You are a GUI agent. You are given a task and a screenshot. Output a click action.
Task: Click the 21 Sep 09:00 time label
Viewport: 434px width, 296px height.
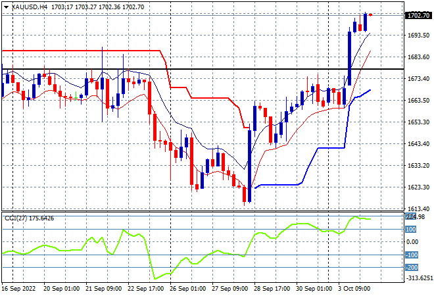pyautogui.click(x=103, y=289)
